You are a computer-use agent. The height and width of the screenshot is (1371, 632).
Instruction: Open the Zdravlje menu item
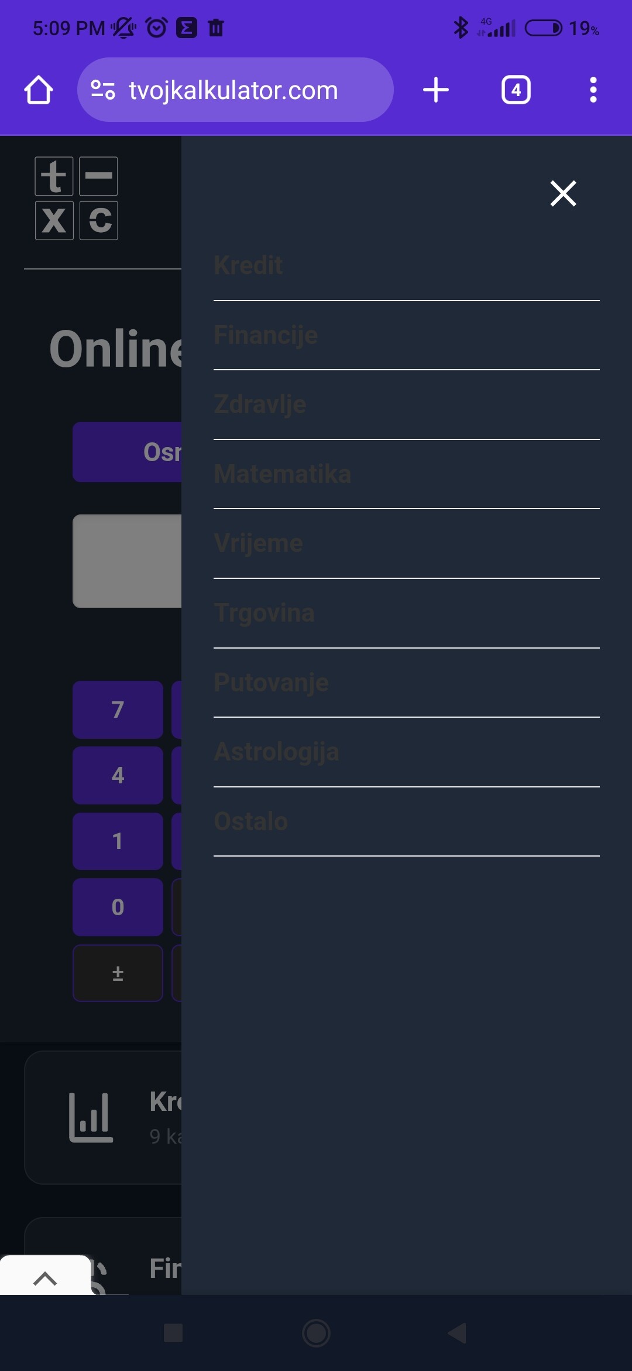coord(260,404)
